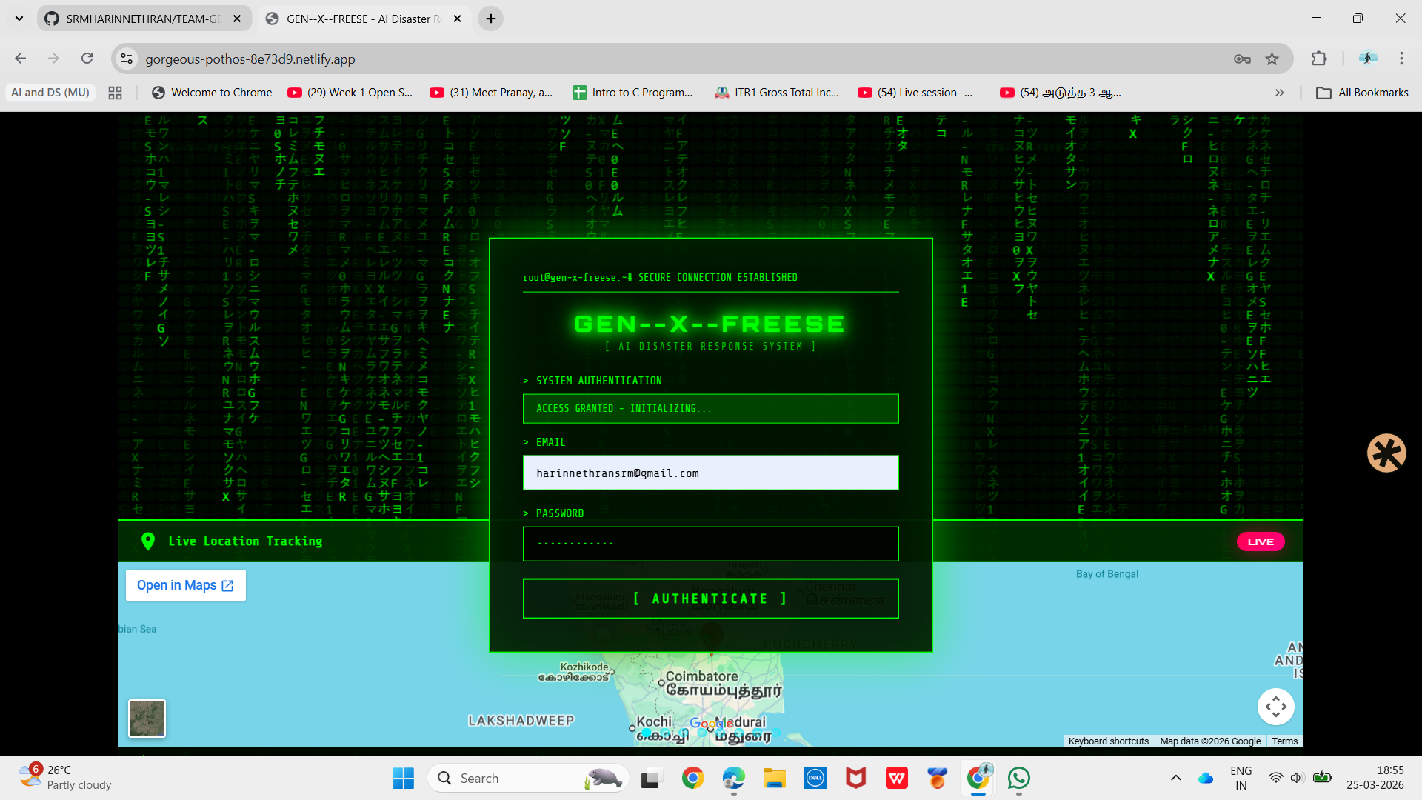The image size is (1422, 800).
Task: Open the password manager key icon
Action: click(x=1242, y=59)
